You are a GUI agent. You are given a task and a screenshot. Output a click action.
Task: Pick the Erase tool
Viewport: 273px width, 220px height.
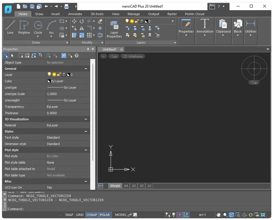[x=100, y=21]
